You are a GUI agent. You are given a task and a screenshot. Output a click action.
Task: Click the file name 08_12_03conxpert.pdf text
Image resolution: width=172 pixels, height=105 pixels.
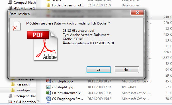coord(78,31)
